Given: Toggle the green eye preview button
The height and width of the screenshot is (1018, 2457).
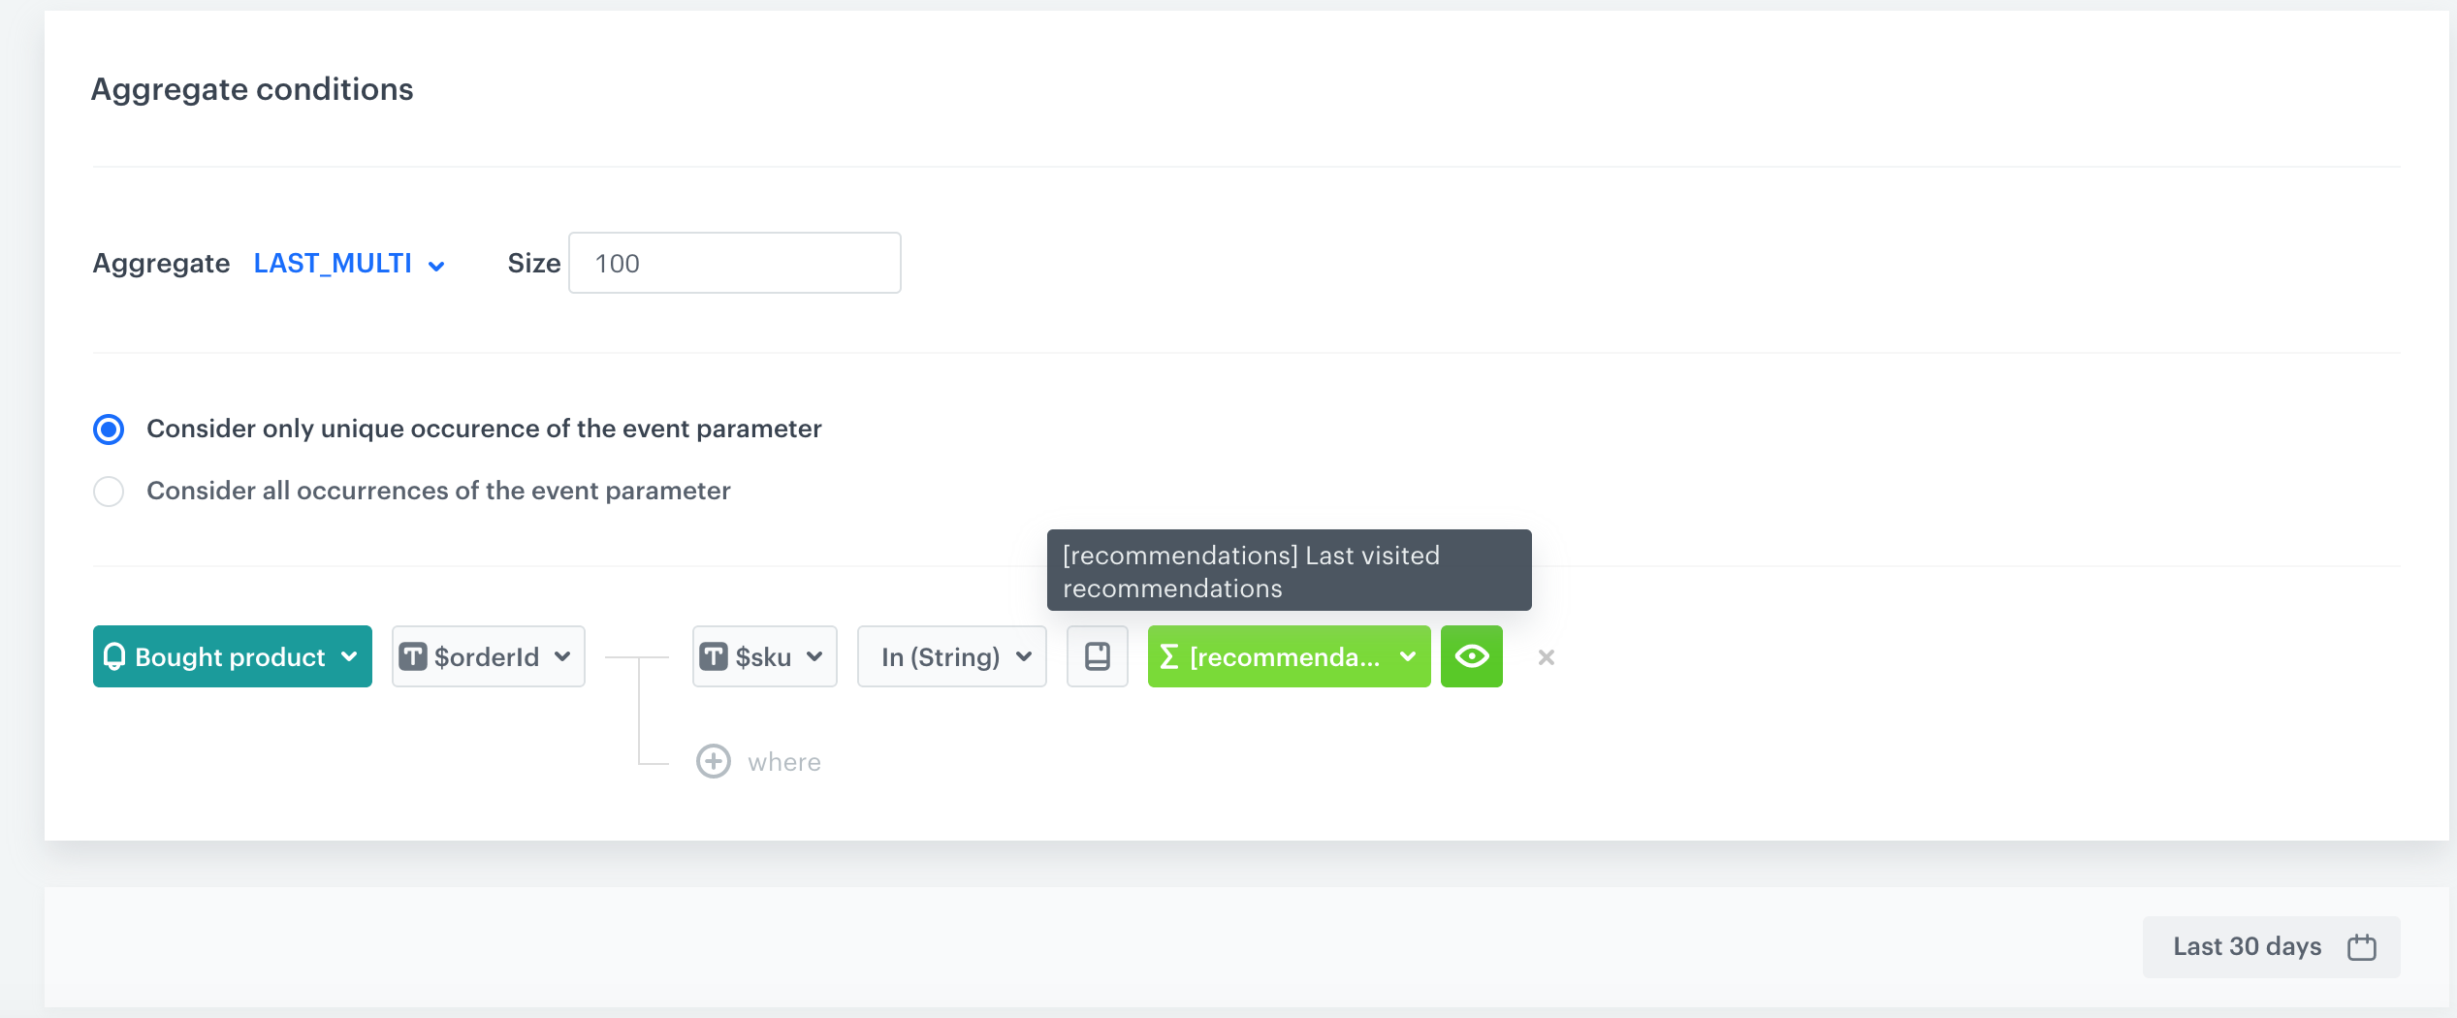Looking at the screenshot, I should [1471, 656].
